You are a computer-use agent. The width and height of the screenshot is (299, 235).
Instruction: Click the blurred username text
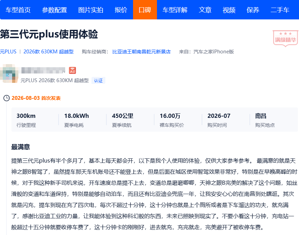43,70
